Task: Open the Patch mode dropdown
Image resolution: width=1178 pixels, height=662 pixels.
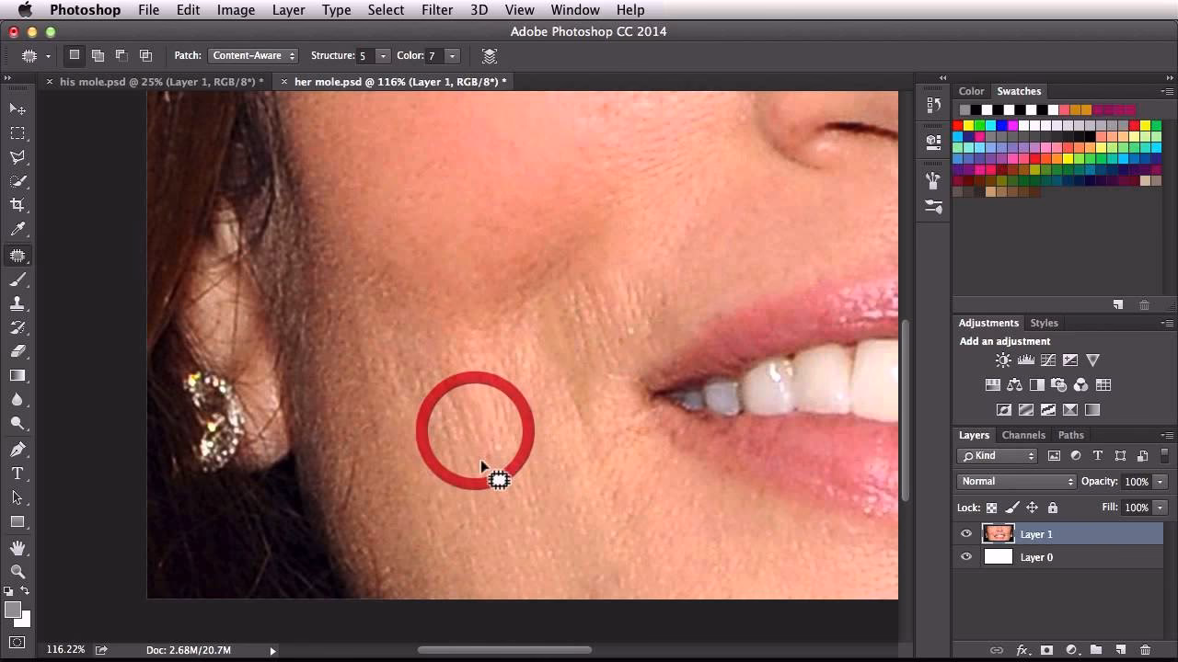Action: coord(253,55)
